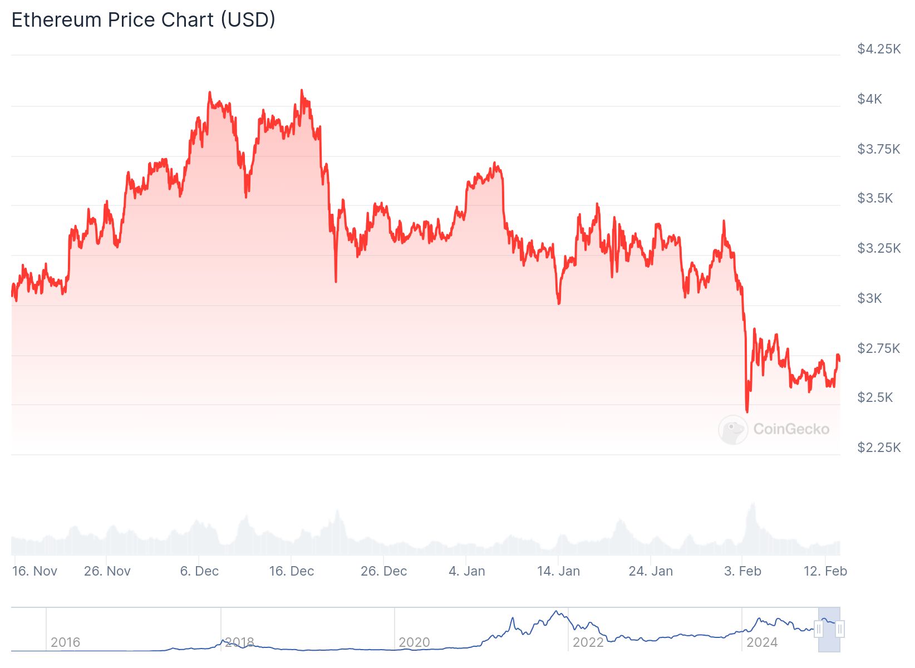Click the CoinGecko gecko logo icon
Screen dimensions: 915x668
[732, 429]
